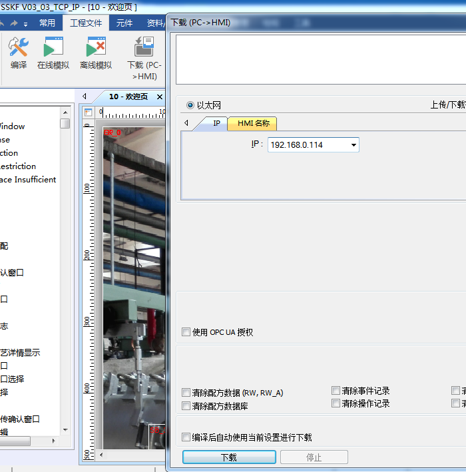Click the 下载 (PC->HMI) dialog title

(x=200, y=23)
